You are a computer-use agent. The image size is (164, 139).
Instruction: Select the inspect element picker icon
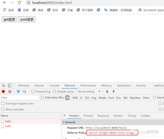4,85
